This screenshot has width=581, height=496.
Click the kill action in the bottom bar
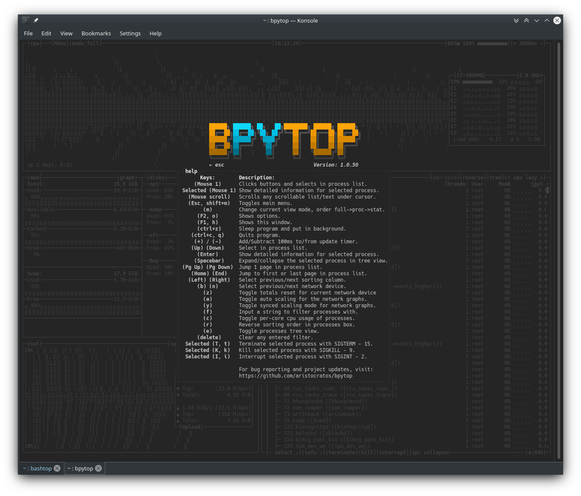[x=367, y=452]
